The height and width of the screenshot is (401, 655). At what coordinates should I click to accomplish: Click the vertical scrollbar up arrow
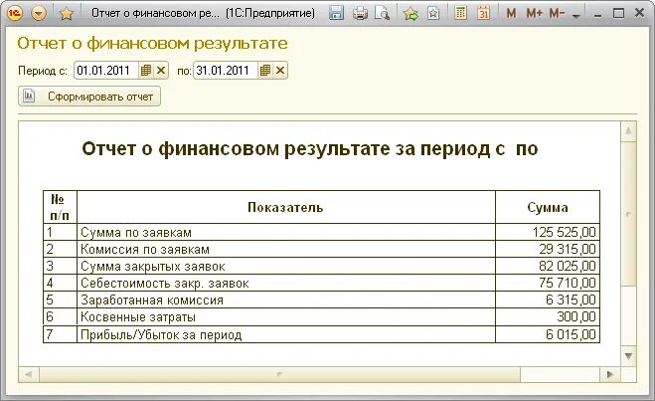tap(628, 131)
